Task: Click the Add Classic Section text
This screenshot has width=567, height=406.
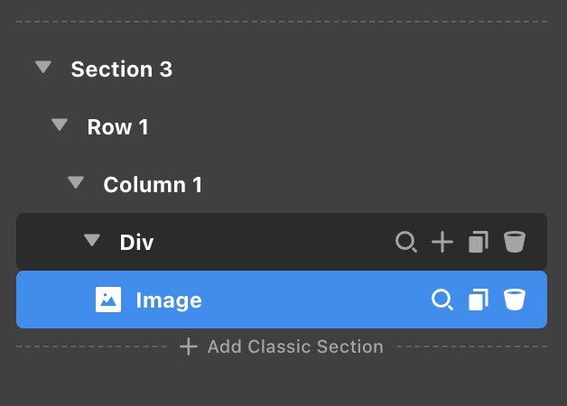Action: tap(295, 346)
